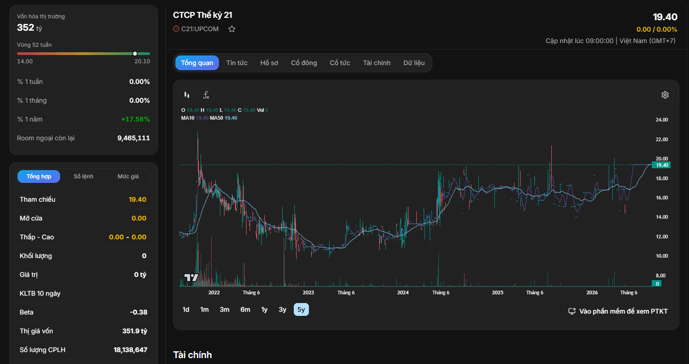
Task: Set chart range to 1m
Action: coord(204,309)
